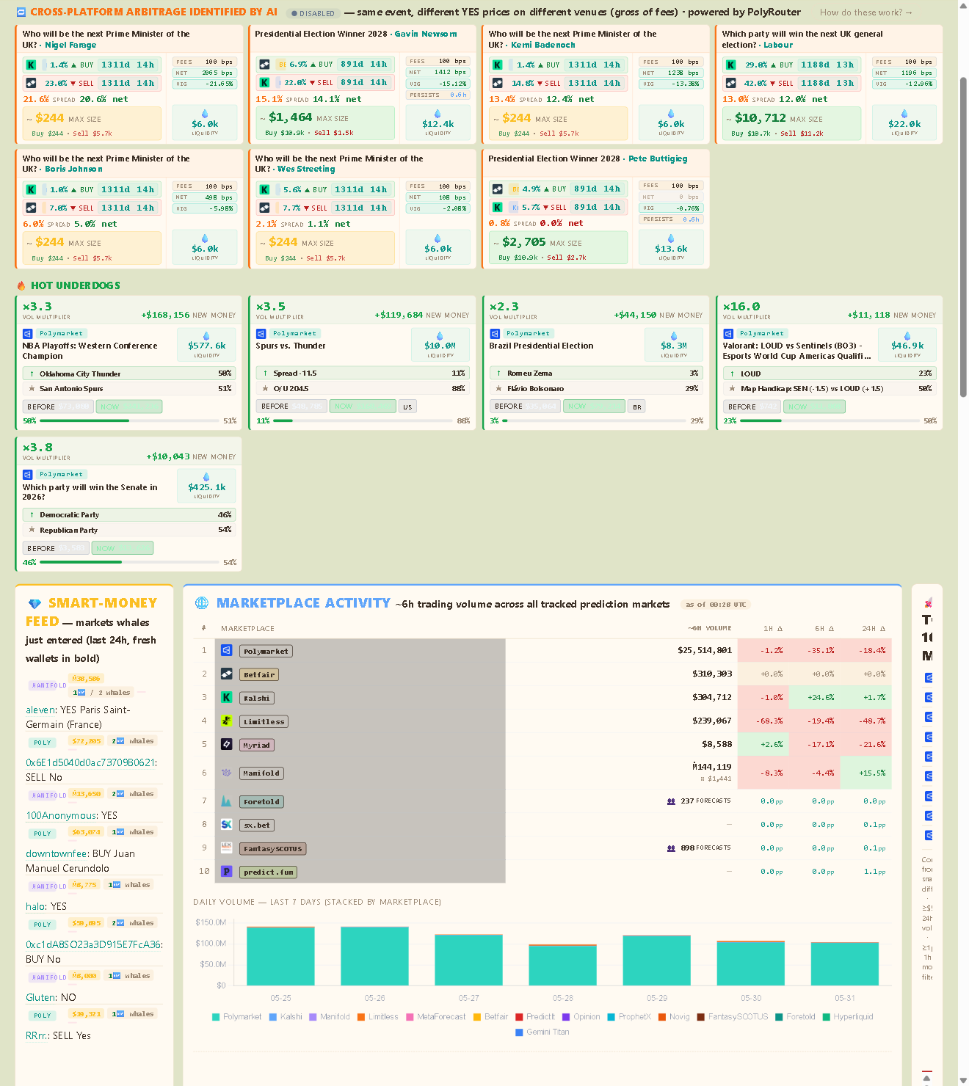The width and height of the screenshot is (969, 1086).
Task: Click the Foretold logo in marketplace row 7
Action: [x=226, y=801]
